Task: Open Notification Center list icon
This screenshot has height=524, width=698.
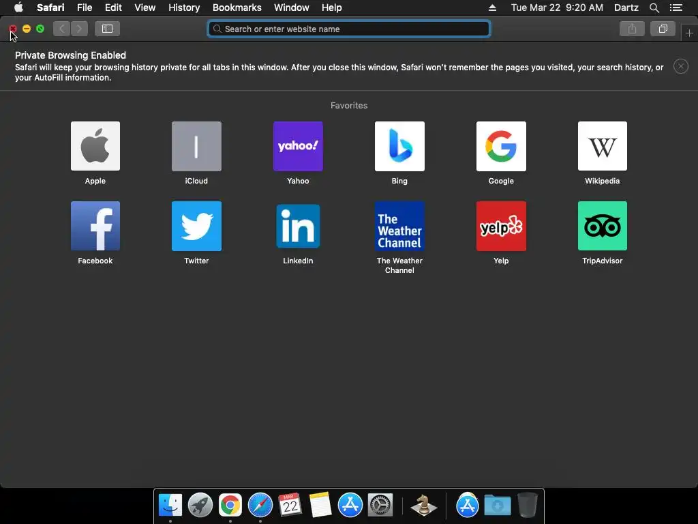Action: 676,8
